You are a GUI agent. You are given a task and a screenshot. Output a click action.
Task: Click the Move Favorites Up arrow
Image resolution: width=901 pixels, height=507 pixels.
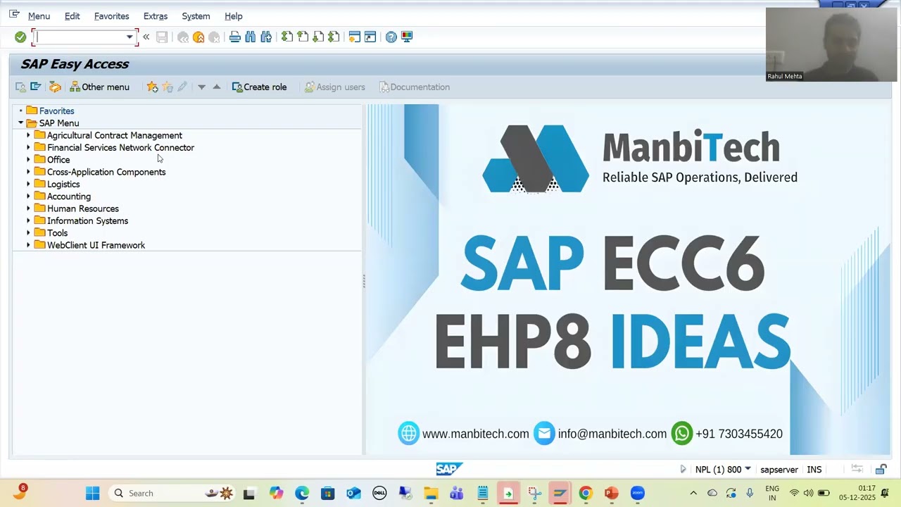click(217, 87)
